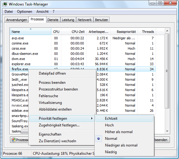Click Prozessstruktur beenden
The height and width of the screenshot is (159, 179).
[x=62, y=89]
